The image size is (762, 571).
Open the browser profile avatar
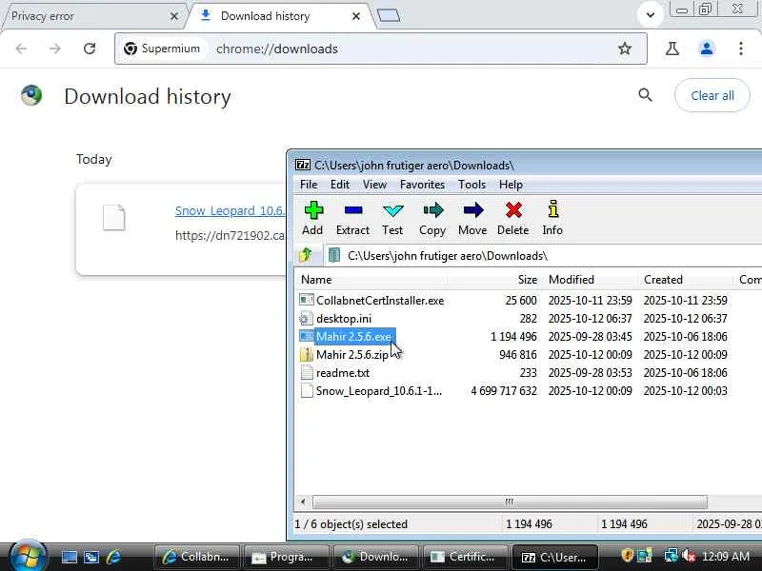coord(707,49)
